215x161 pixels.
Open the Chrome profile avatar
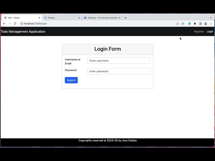coord(206,23)
